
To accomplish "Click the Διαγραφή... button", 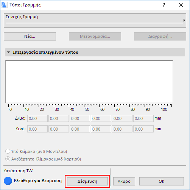I will point(160,36).
